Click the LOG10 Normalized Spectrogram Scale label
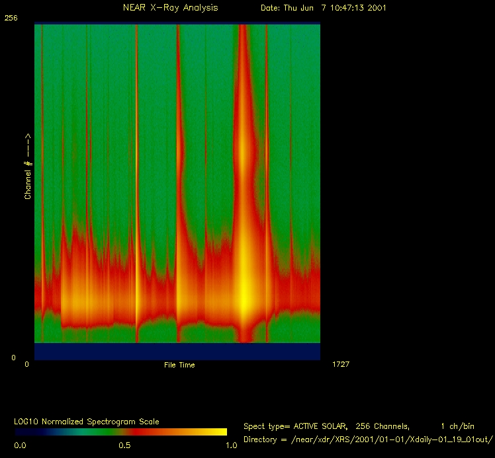The width and height of the screenshot is (495, 458). point(87,422)
